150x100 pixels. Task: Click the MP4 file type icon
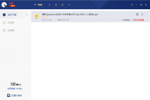click(36, 16)
